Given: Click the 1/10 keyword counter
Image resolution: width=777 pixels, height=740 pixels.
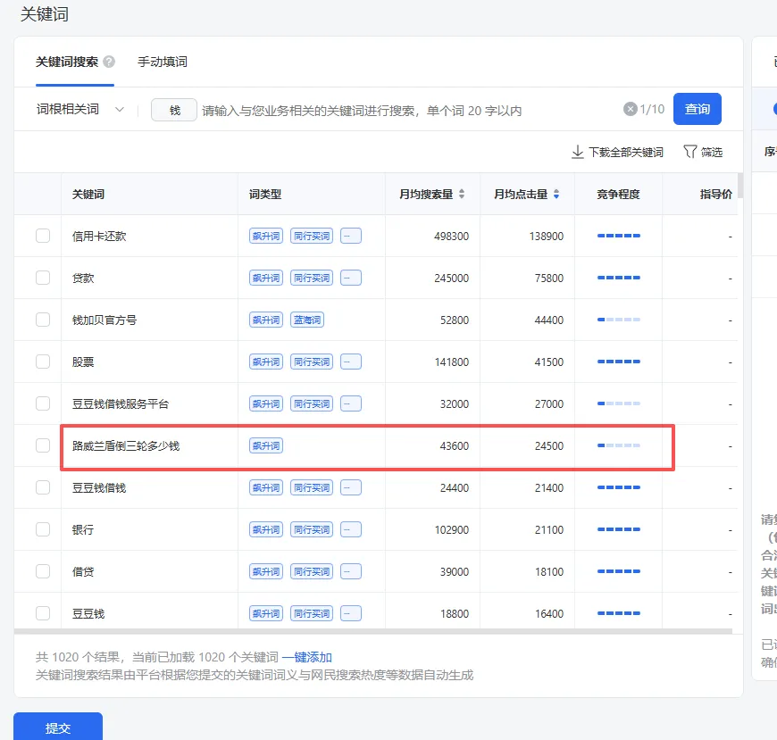Looking at the screenshot, I should (652, 109).
